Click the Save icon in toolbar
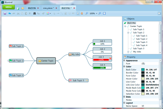This screenshot has height=109, width=163. 5,13
